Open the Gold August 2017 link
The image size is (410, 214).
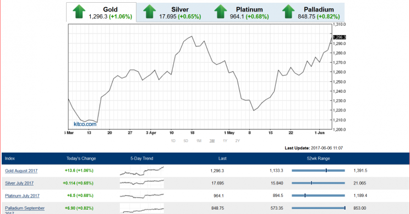point(21,171)
